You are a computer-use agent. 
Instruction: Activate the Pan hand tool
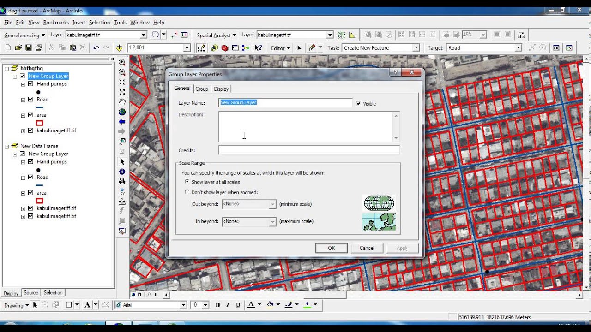pos(122,102)
